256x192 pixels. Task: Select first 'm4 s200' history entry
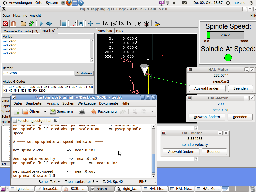point(10,41)
